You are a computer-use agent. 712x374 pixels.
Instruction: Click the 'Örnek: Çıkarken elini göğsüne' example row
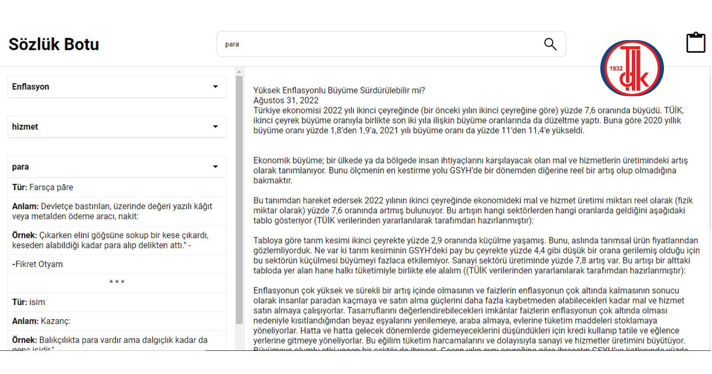coord(117,240)
